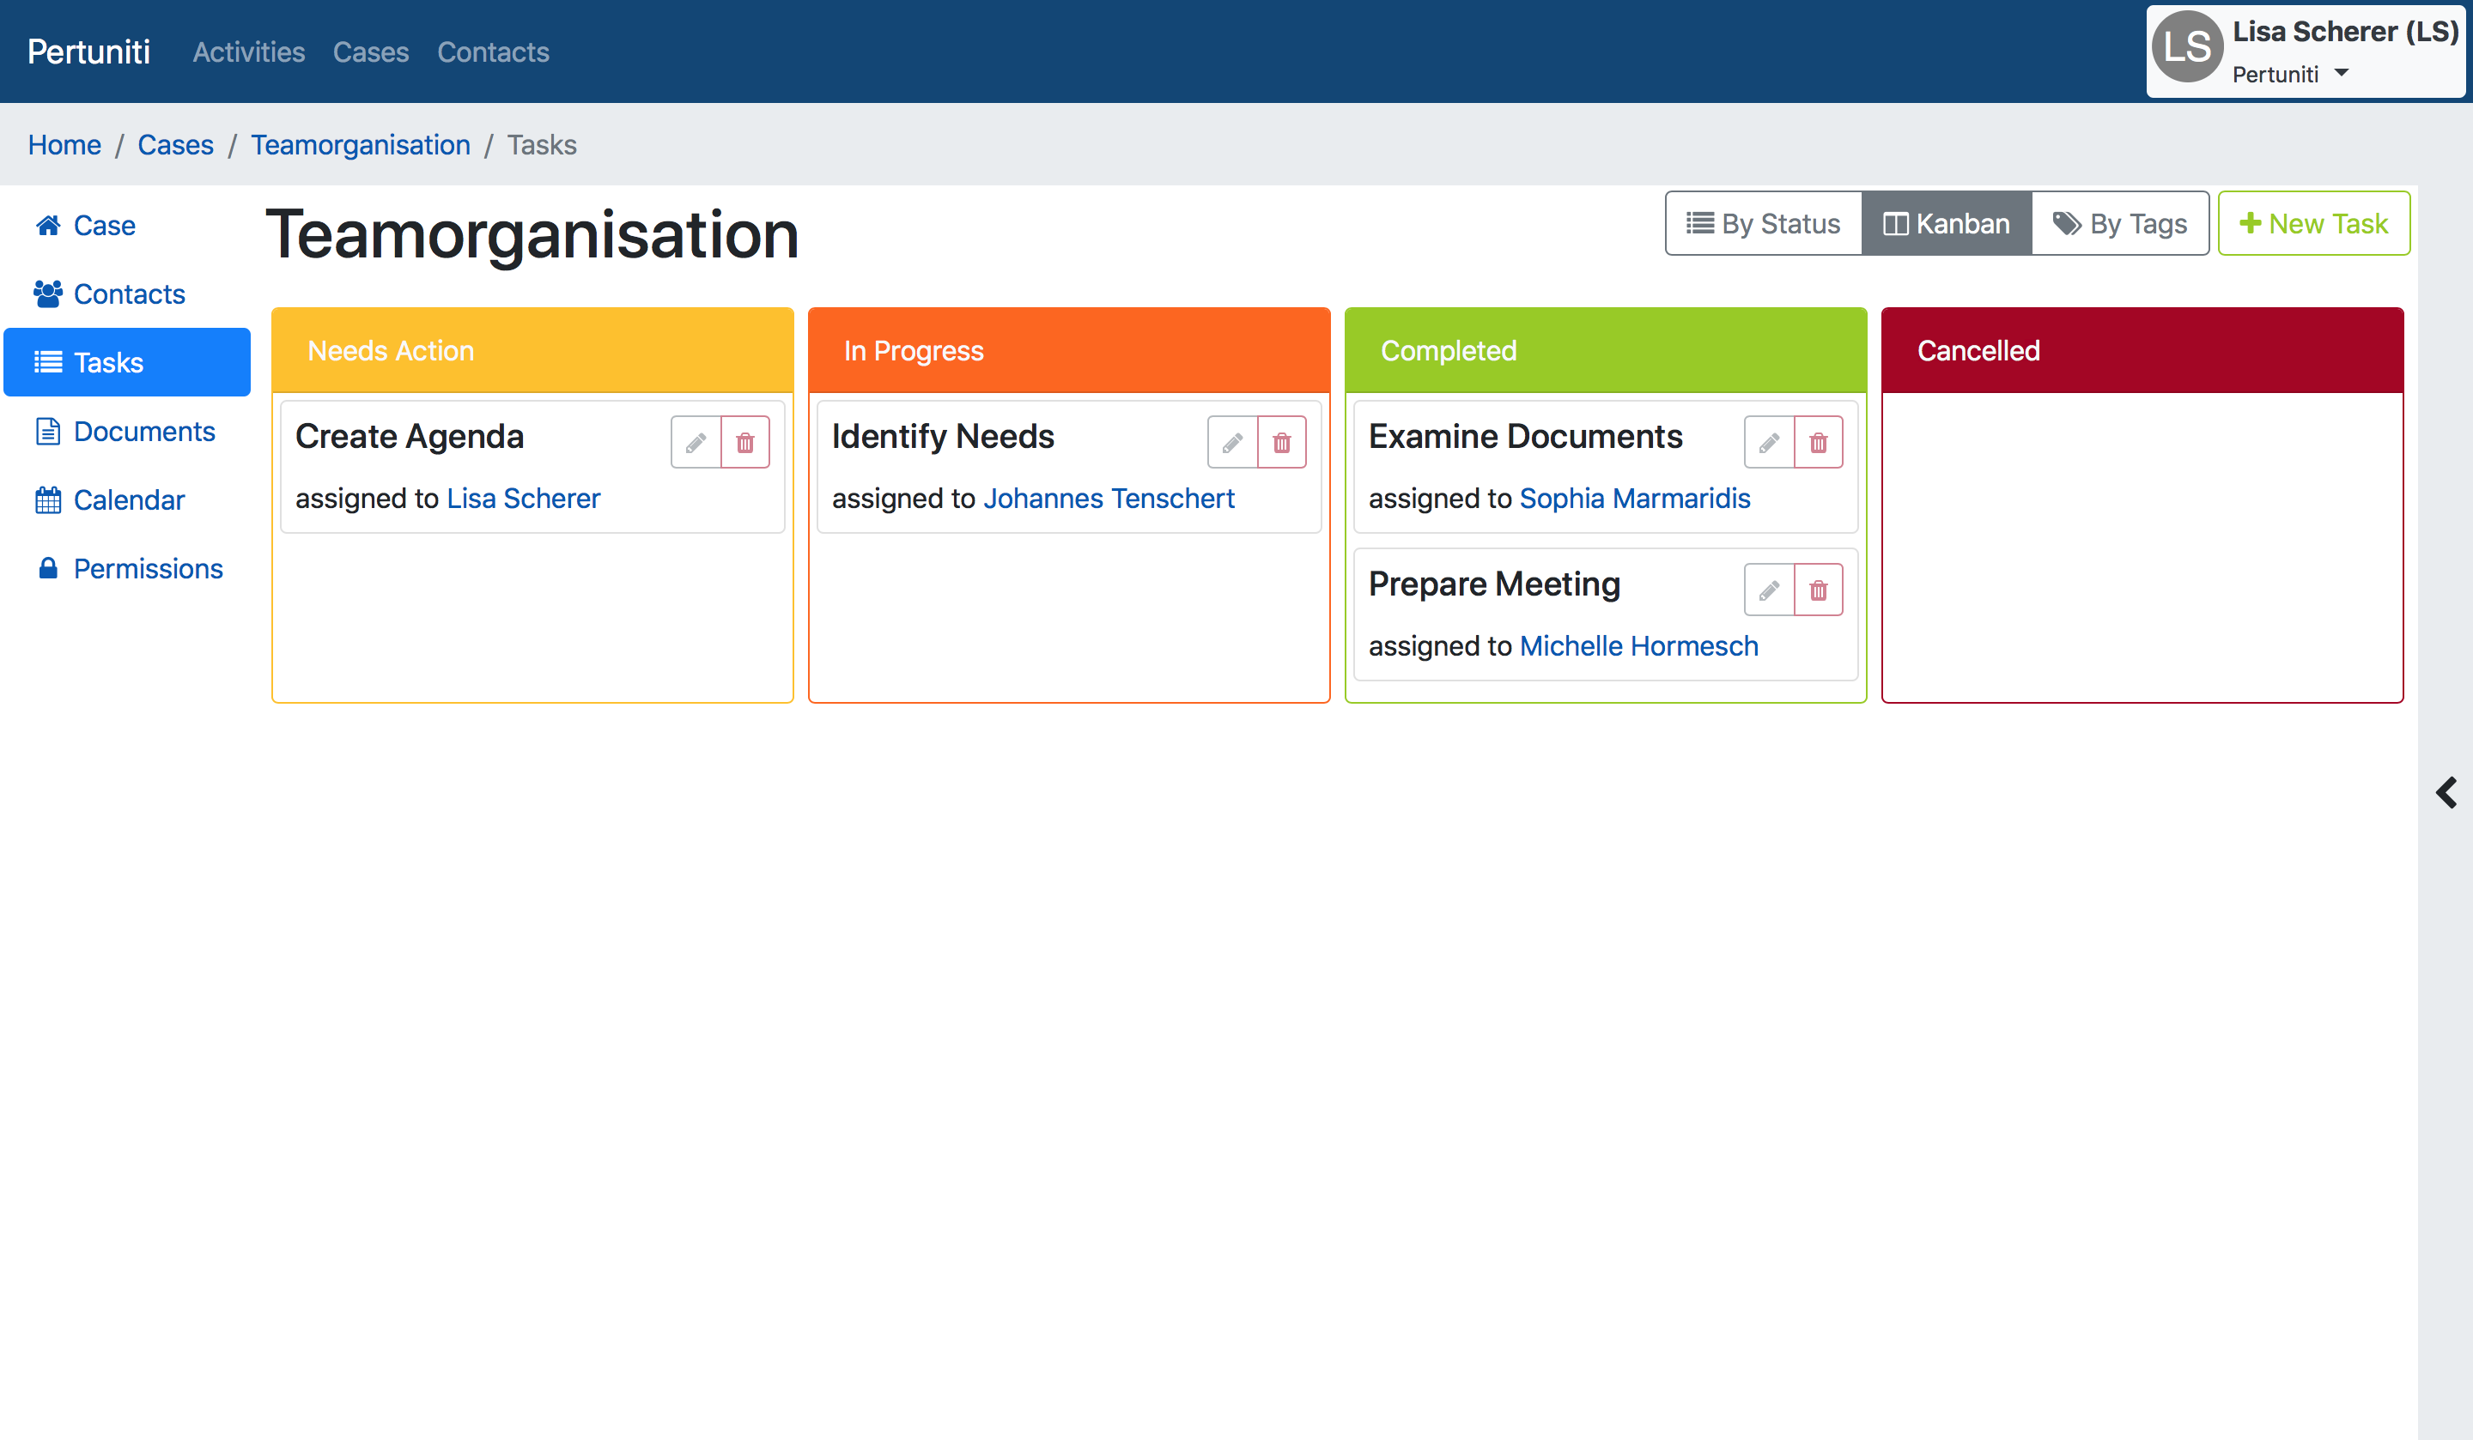Open Lisa Scherer assignee link
Screen dimensions: 2473x1440
523,499
